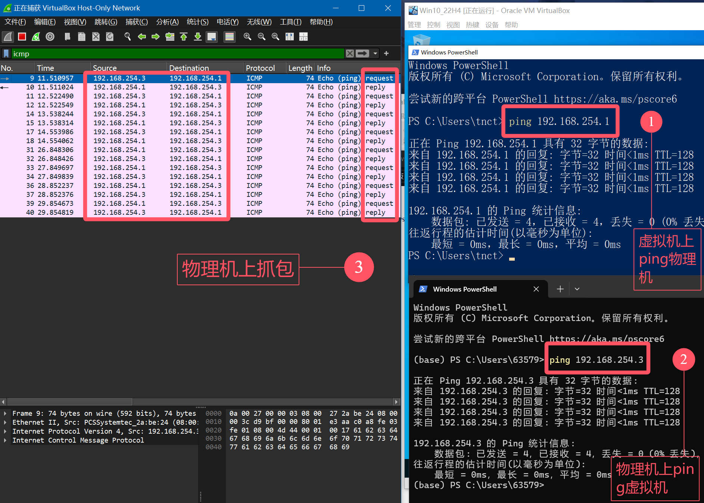The height and width of the screenshot is (503, 704).
Task: Expand the Frame 9 details tree
Action: point(5,413)
